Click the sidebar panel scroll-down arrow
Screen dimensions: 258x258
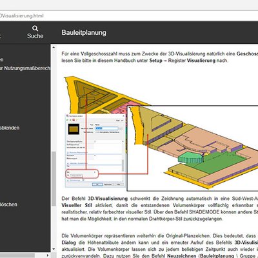coord(54,249)
